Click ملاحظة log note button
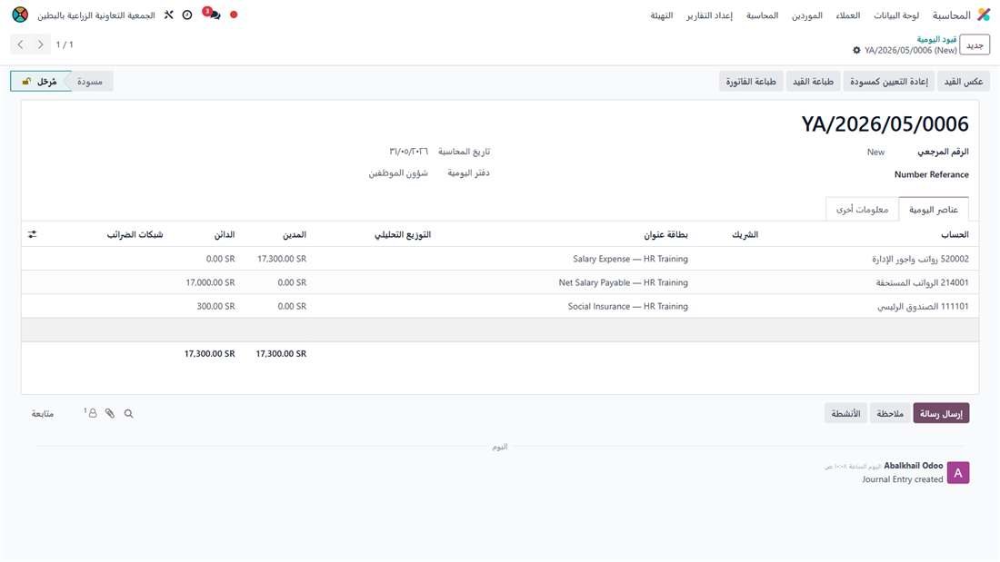Viewport: 1000px width, 562px height. [x=890, y=413]
